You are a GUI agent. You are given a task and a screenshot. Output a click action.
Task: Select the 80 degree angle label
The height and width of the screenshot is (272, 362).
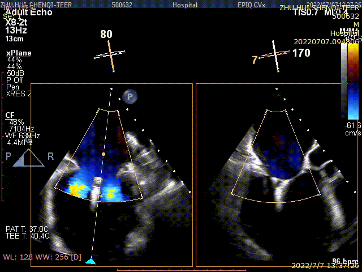pyautogui.click(x=106, y=35)
